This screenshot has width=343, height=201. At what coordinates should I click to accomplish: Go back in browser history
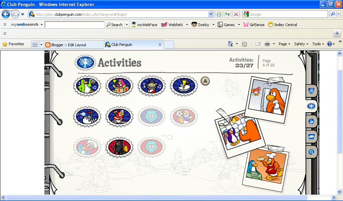click(x=6, y=14)
